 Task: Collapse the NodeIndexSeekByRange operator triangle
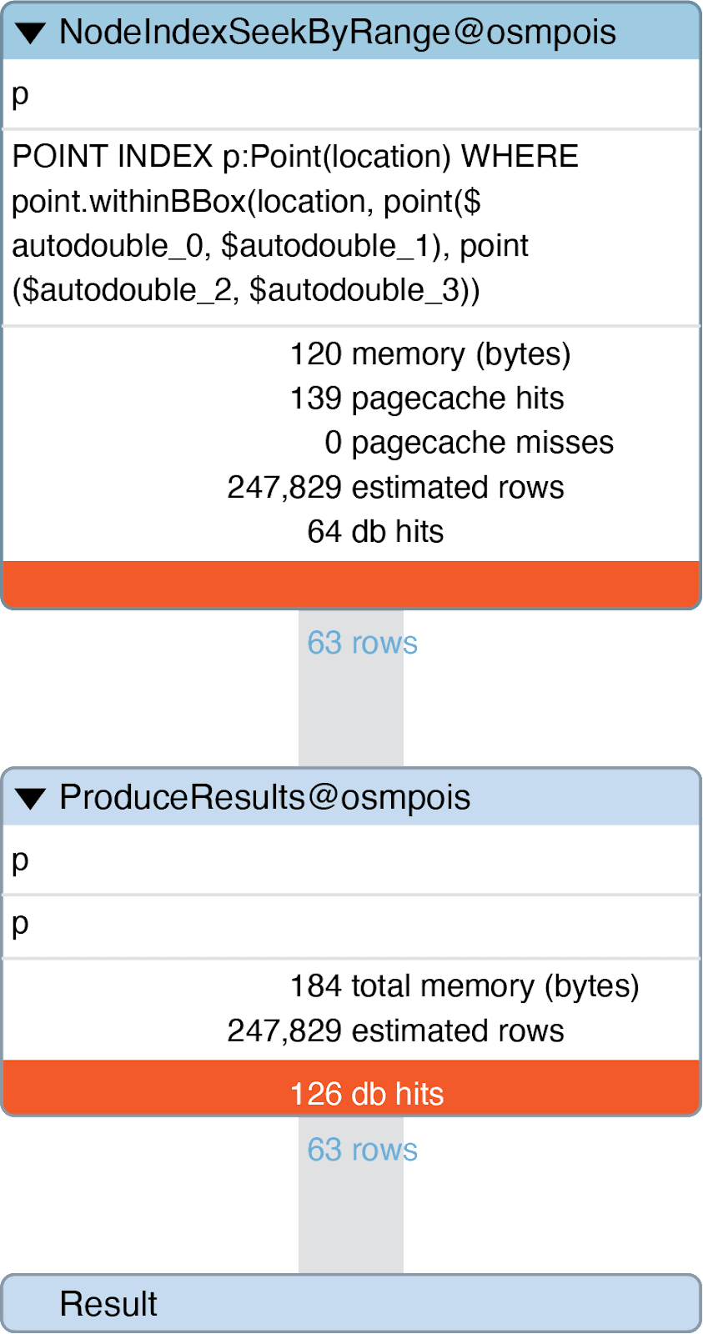click(x=31, y=33)
